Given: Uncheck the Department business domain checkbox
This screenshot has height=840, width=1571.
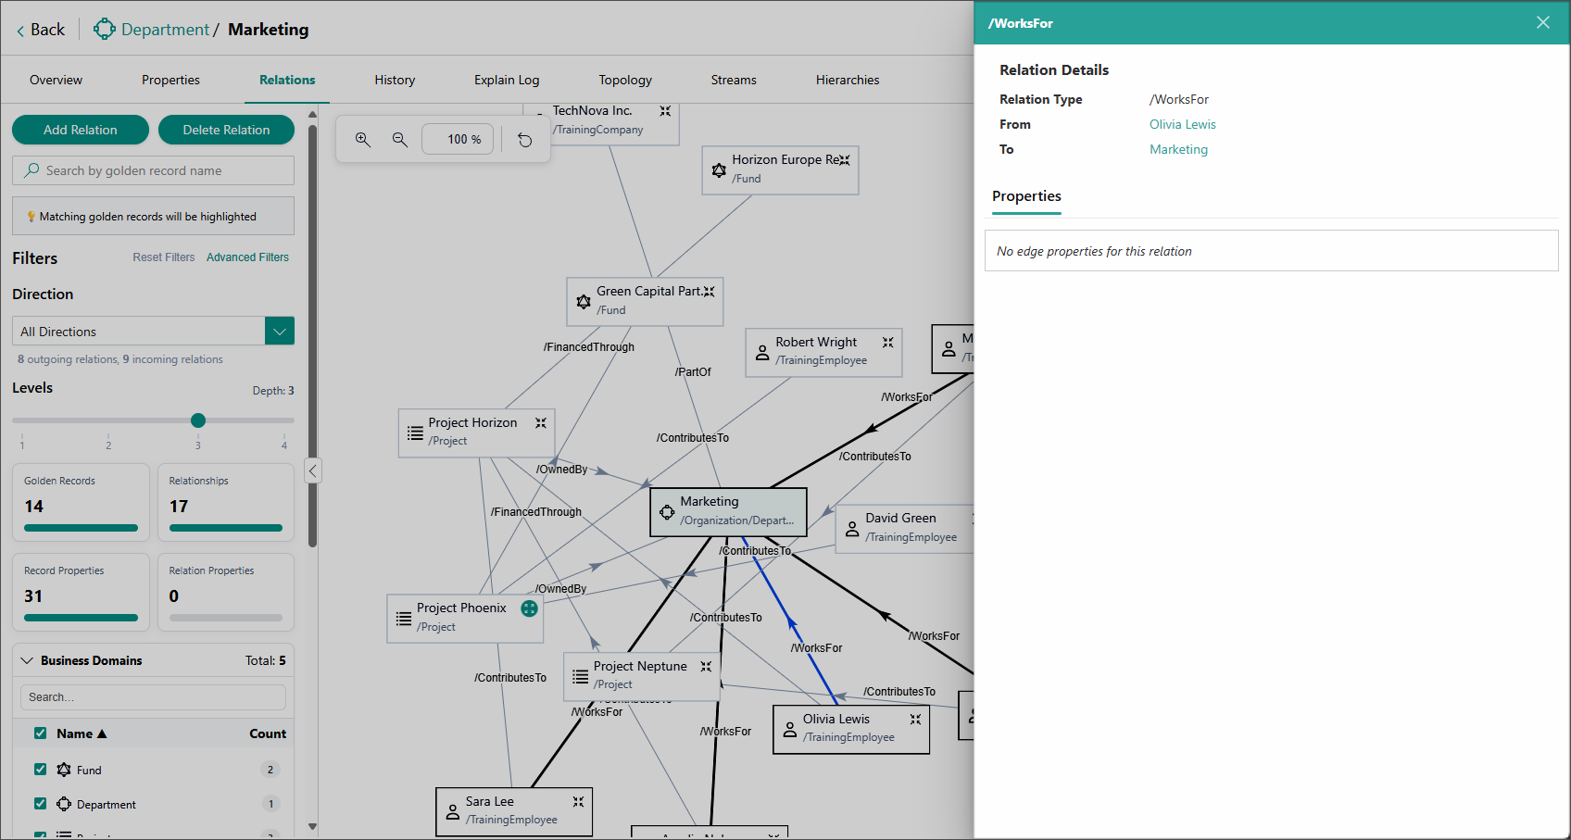Looking at the screenshot, I should tap(40, 804).
